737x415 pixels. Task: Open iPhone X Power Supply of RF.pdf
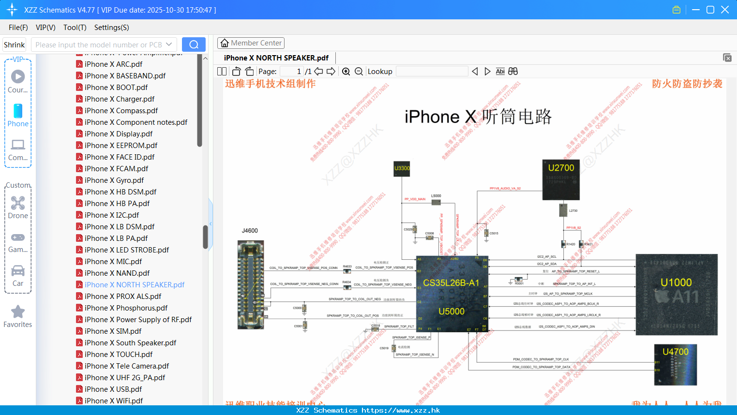tap(138, 319)
